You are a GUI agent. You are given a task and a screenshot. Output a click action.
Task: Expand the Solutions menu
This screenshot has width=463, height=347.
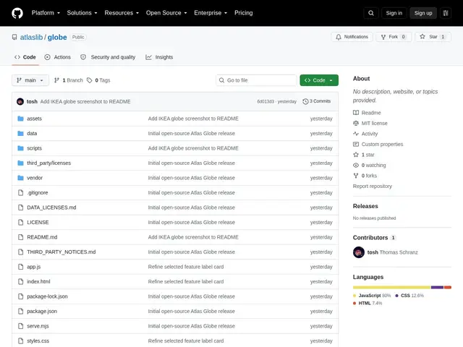82,13
